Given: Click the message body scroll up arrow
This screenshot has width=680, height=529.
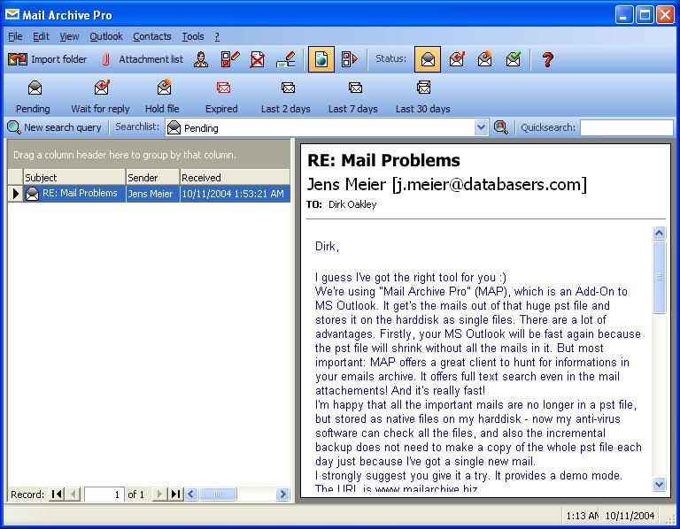Looking at the screenshot, I should click(659, 233).
